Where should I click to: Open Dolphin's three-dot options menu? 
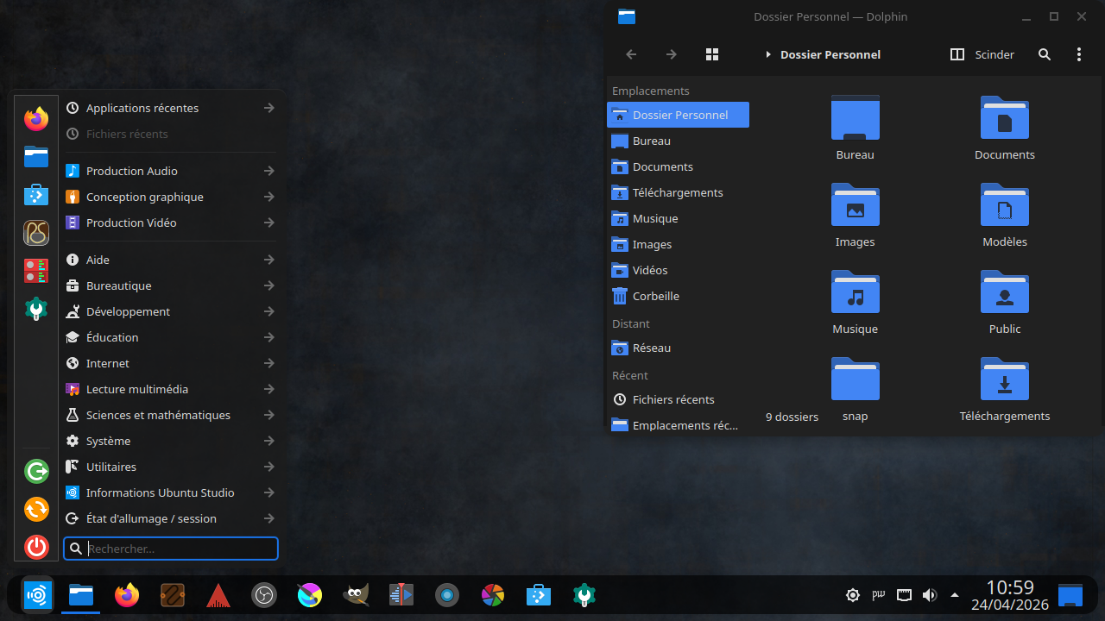(x=1078, y=54)
